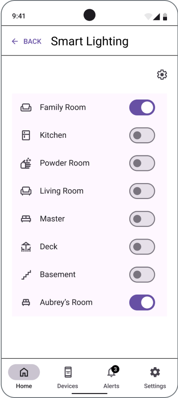Turn off Family Room lights toggle
This screenshot has height=398, width=178.
click(142, 107)
